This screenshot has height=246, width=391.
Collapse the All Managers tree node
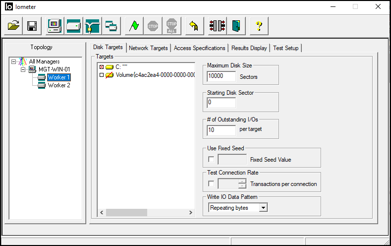[x=13, y=61]
